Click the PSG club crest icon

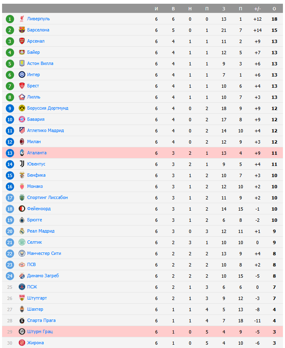(x=22, y=287)
